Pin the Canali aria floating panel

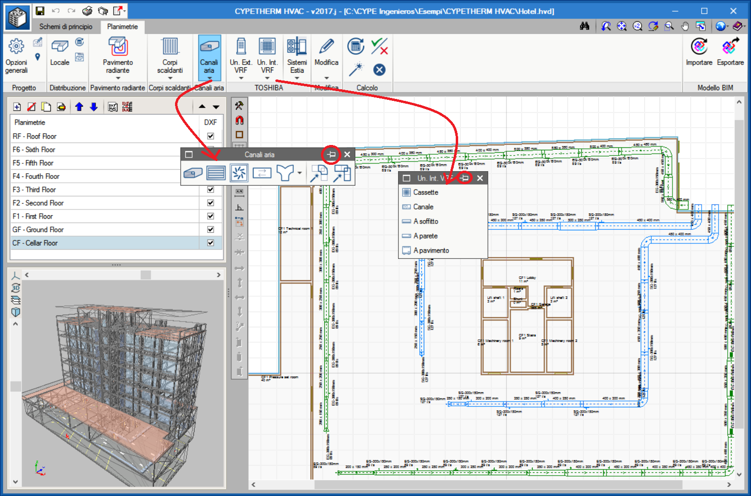(x=331, y=155)
